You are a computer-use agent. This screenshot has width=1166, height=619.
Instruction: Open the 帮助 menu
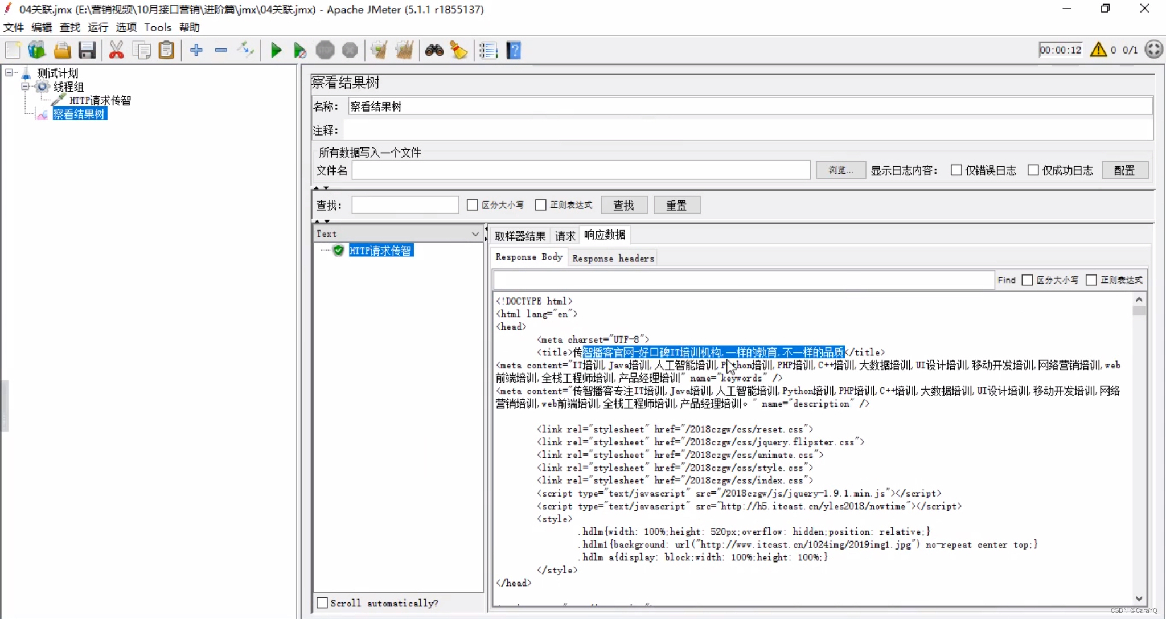coord(189,27)
